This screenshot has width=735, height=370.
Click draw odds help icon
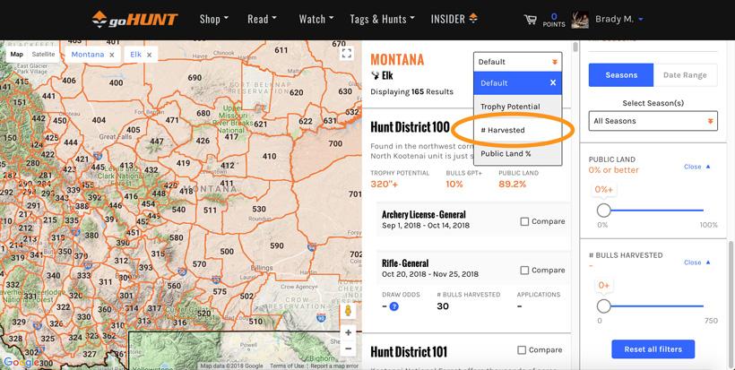393,306
